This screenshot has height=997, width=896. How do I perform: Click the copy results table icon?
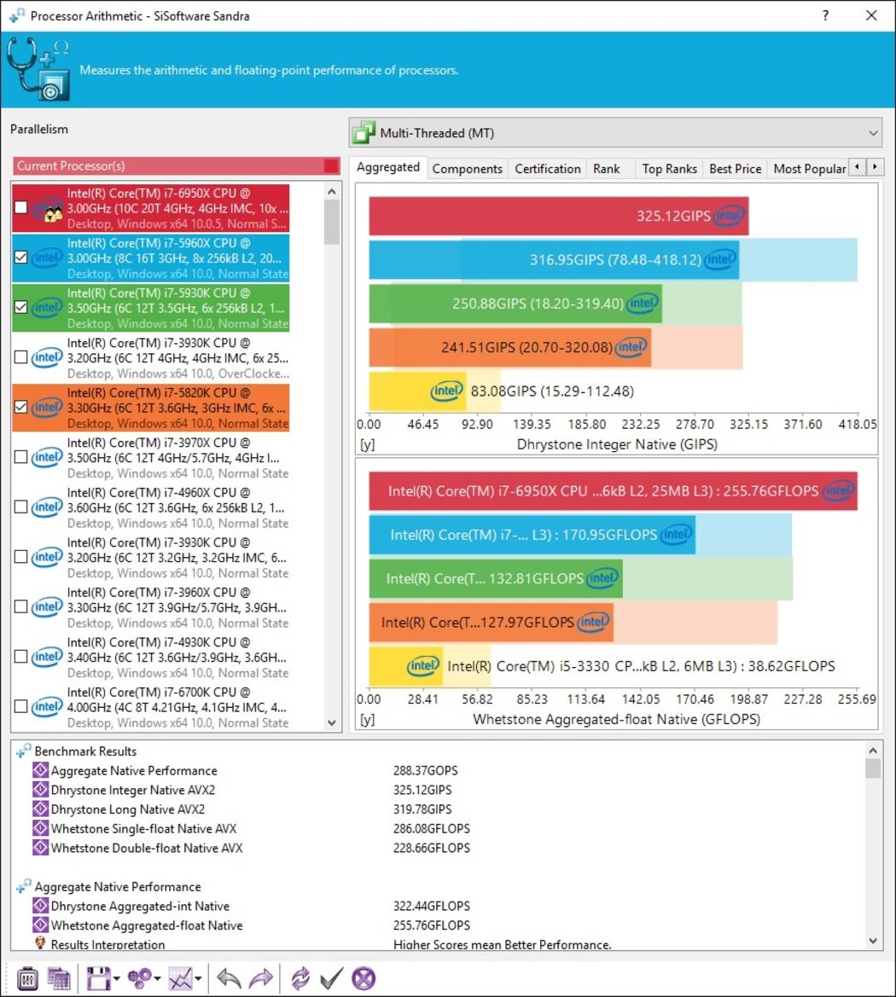tap(59, 978)
